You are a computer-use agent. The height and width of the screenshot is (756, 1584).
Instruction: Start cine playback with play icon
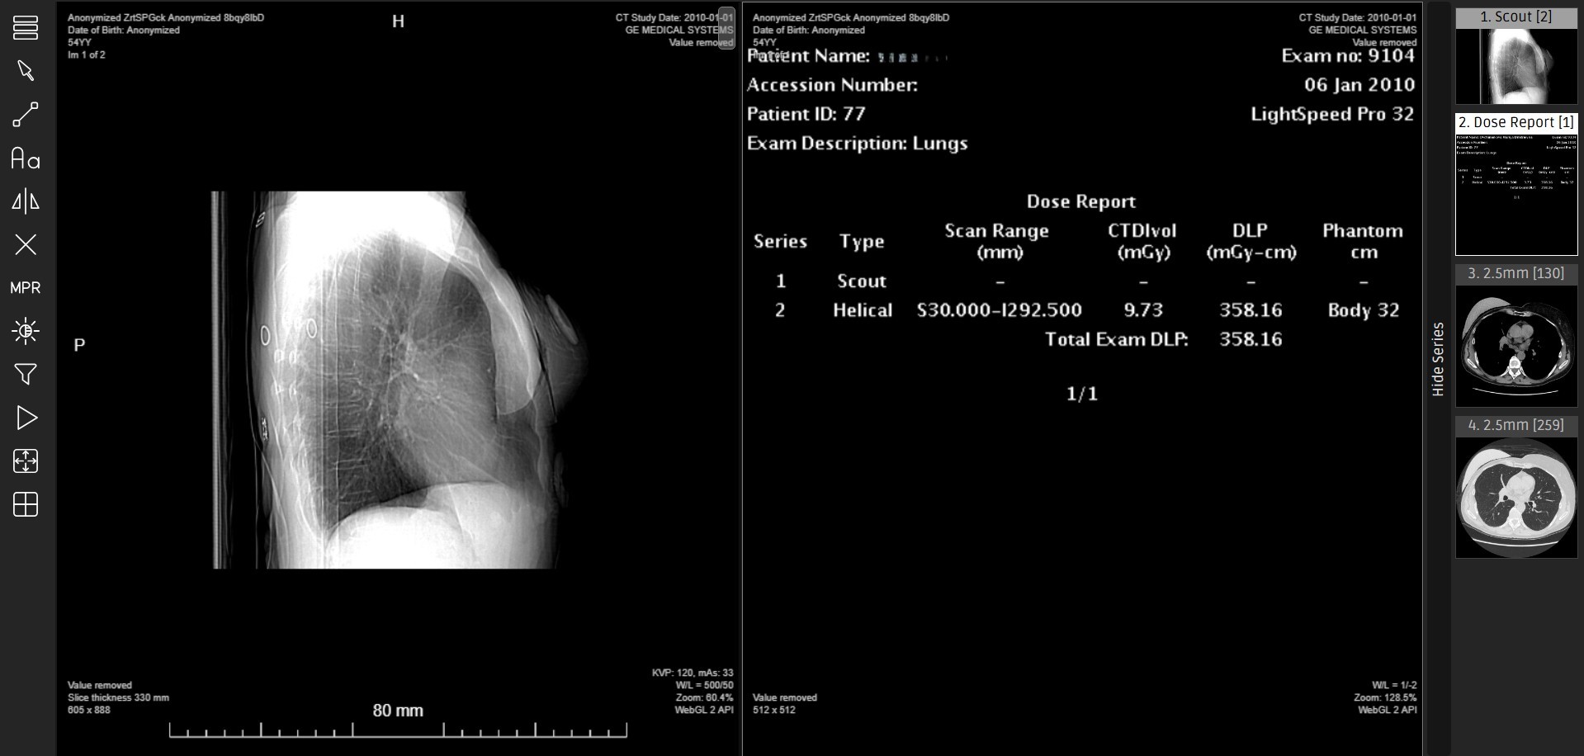[26, 418]
